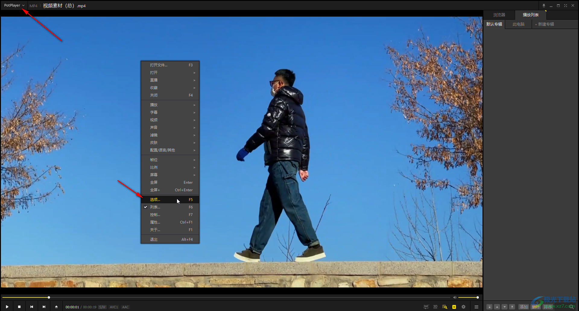Switch to the 浏览器 tab

(x=499, y=15)
